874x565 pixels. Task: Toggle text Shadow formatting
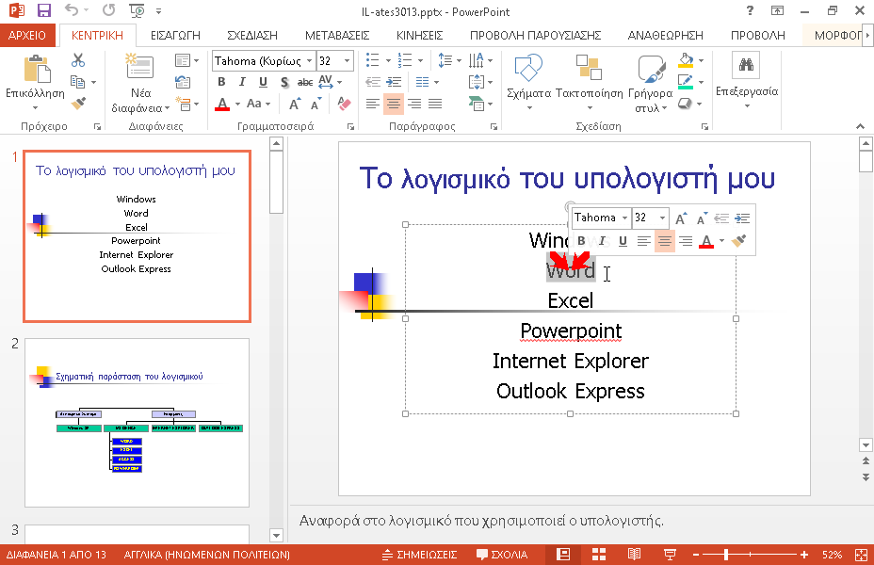click(284, 83)
